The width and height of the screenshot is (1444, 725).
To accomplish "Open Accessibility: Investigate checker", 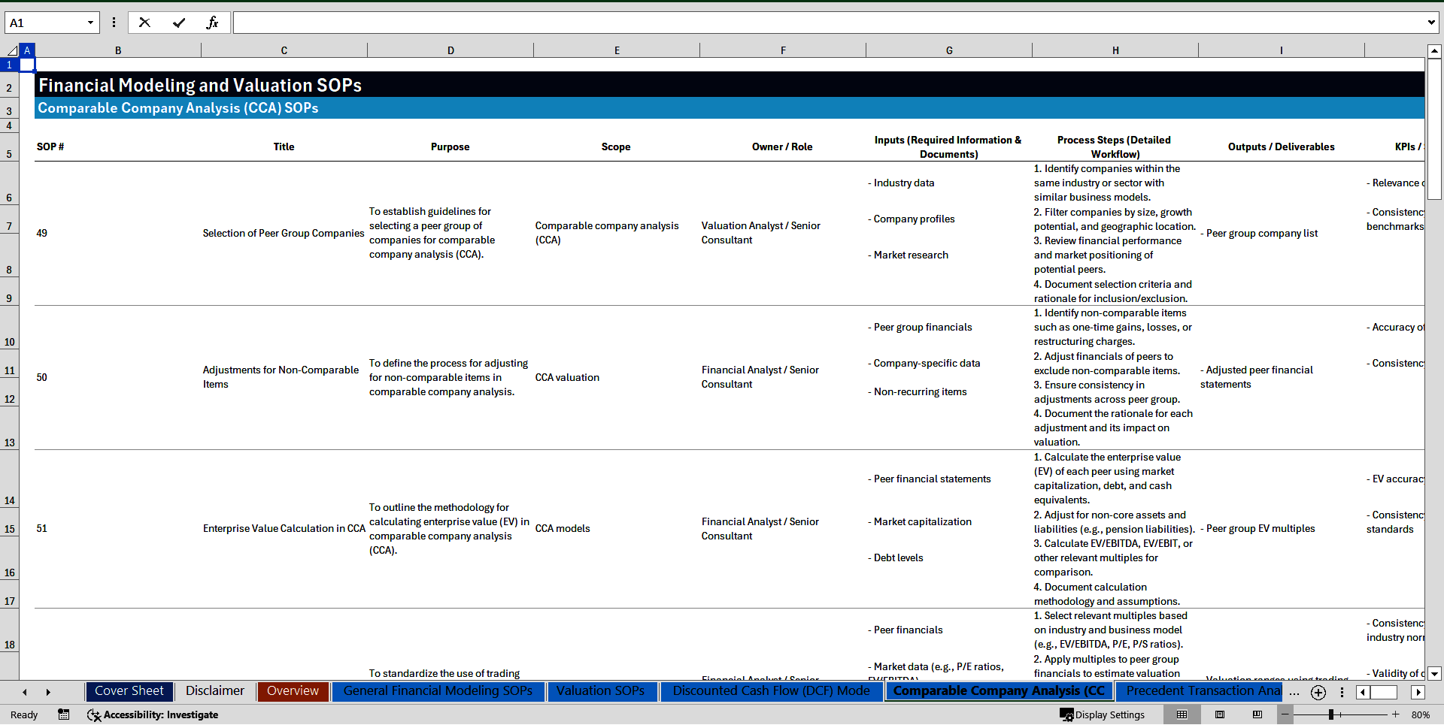I will coord(153,714).
